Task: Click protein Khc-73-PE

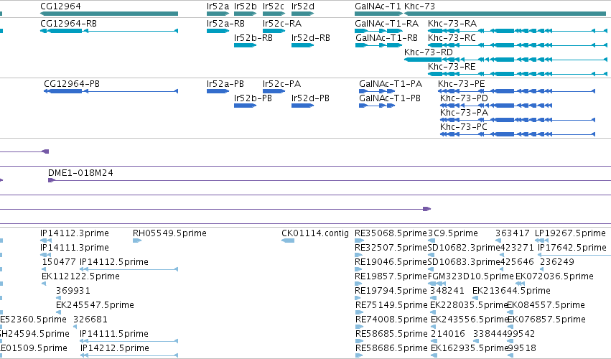Action: (462, 84)
